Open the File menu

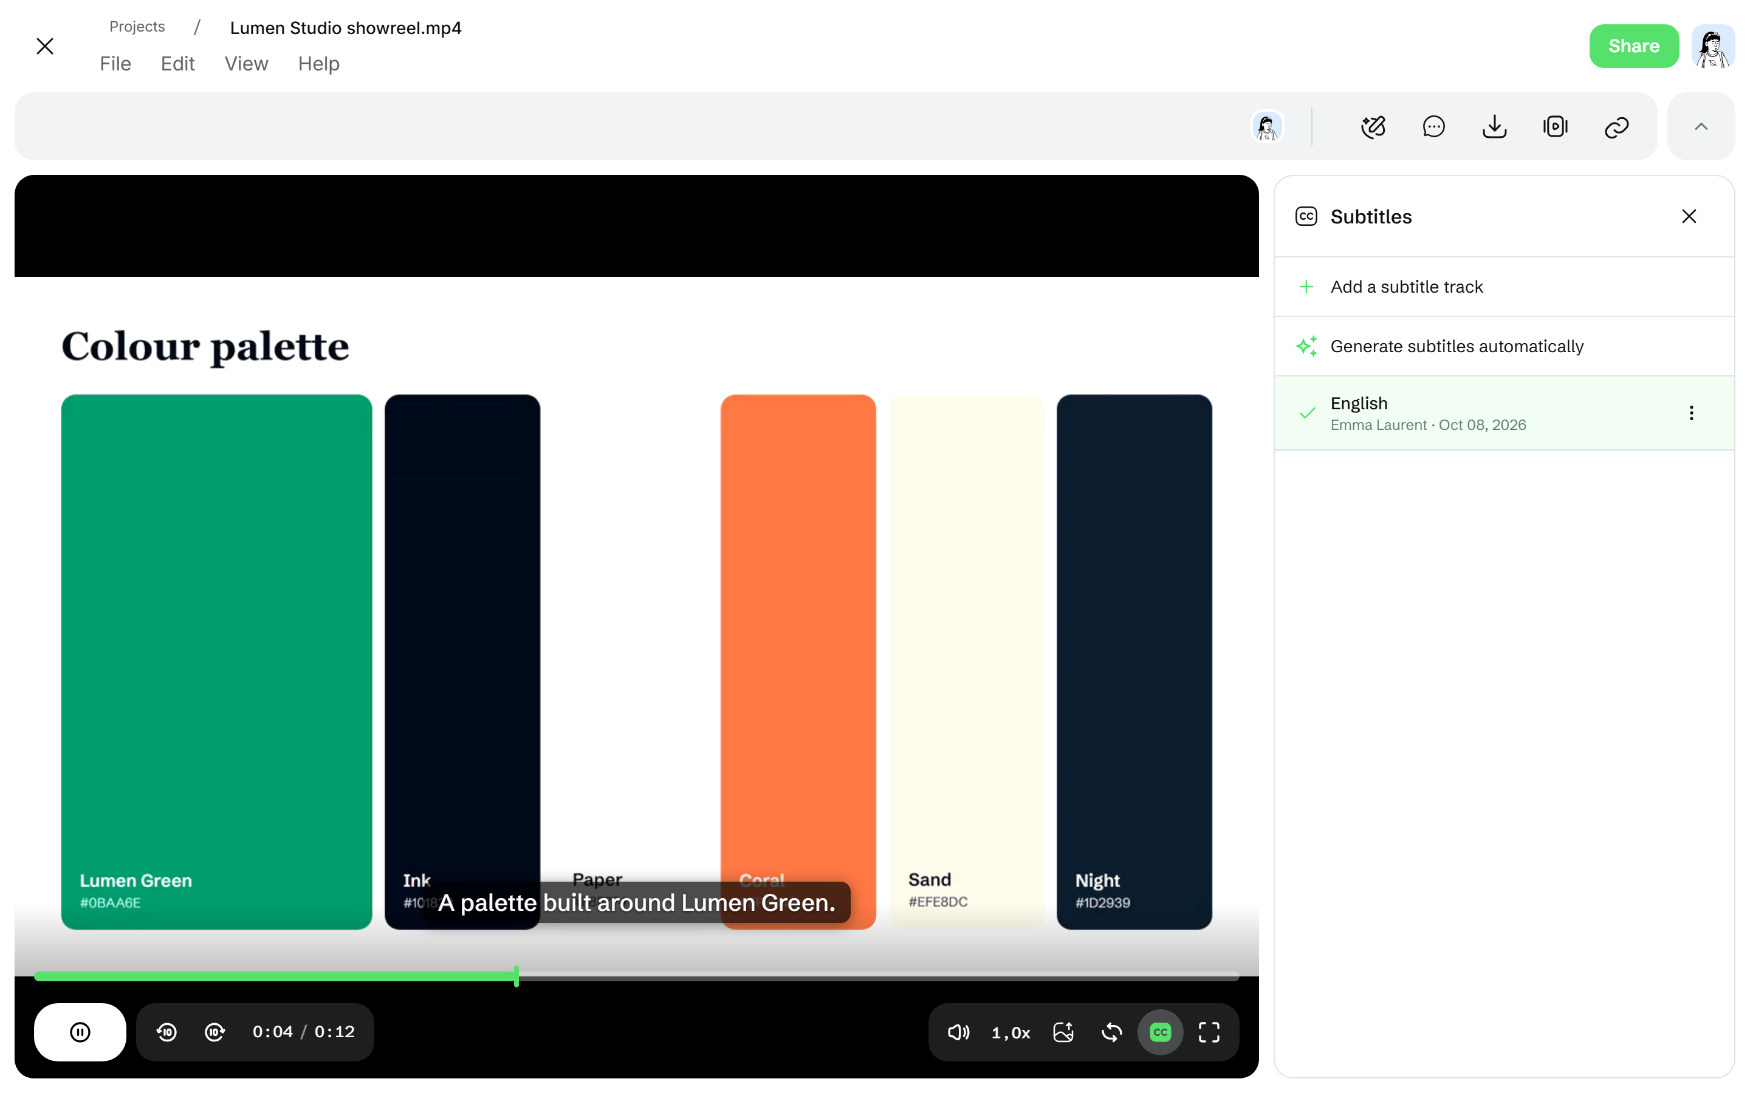click(115, 64)
